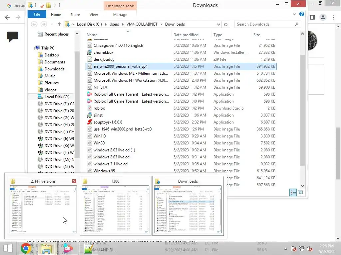The height and width of the screenshot is (255, 341).
Task: Click the Windows Start button
Action: coord(8,248)
